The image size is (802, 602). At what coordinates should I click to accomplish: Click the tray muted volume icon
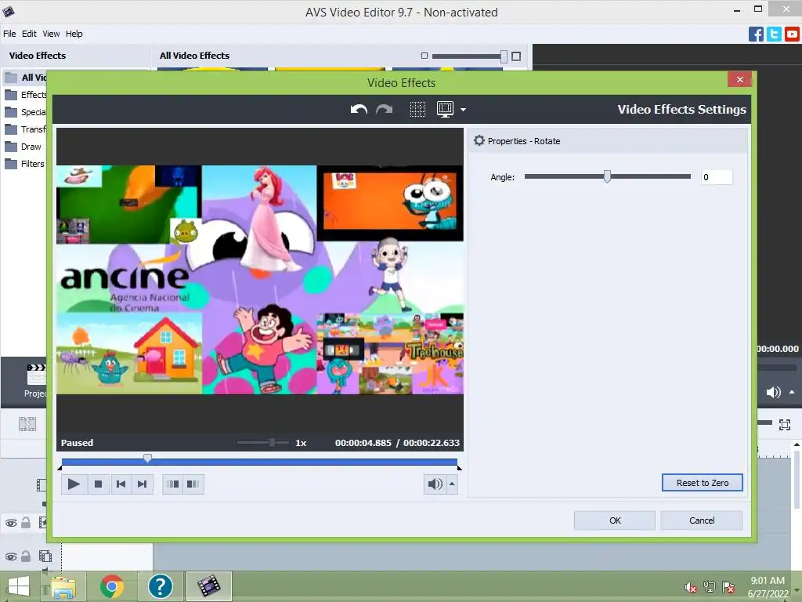pos(691,587)
